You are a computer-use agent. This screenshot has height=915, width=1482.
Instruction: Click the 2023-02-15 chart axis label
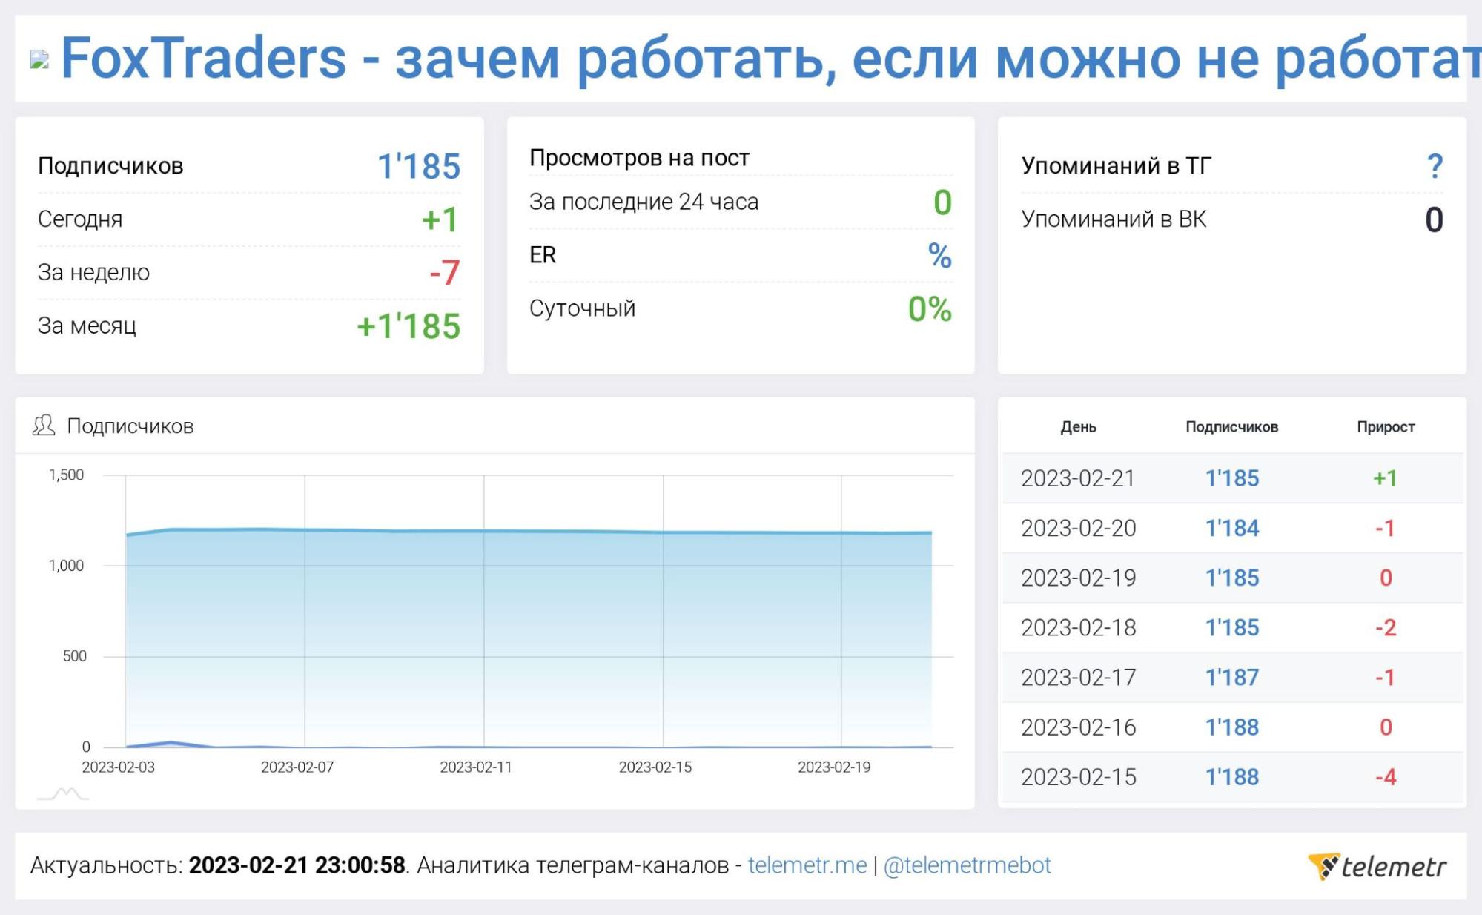pyautogui.click(x=655, y=767)
